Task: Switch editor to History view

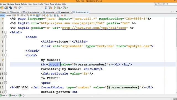Action: point(8,15)
